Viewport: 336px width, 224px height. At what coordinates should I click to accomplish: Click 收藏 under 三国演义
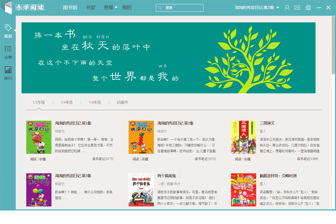(x=247, y=159)
